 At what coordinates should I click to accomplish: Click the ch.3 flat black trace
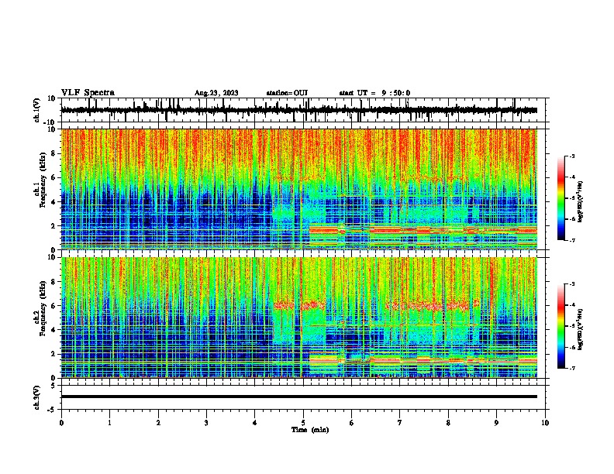pos(298,397)
